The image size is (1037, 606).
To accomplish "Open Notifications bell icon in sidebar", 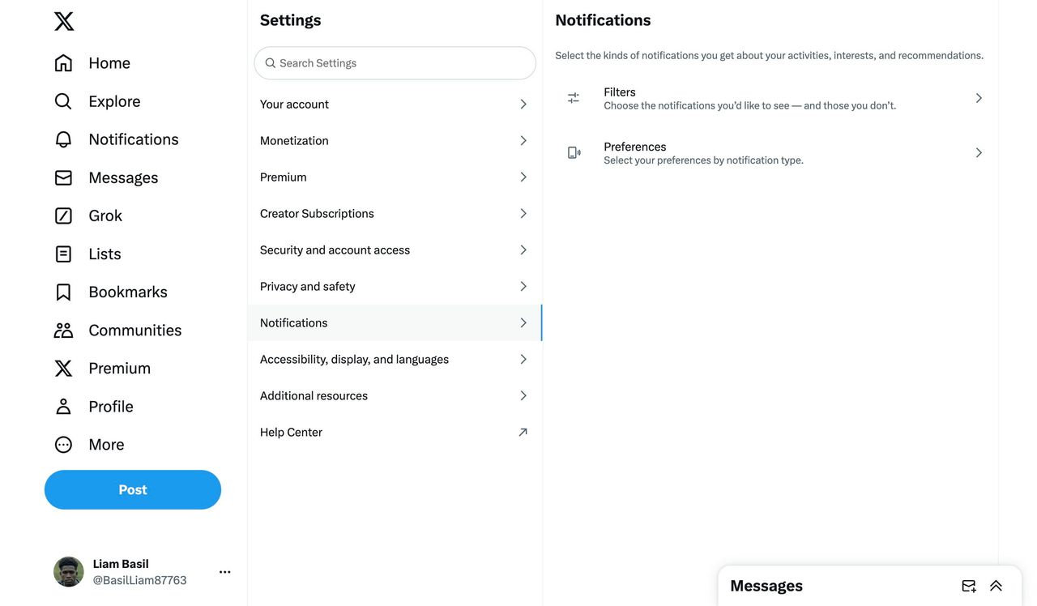I will pyautogui.click(x=63, y=139).
